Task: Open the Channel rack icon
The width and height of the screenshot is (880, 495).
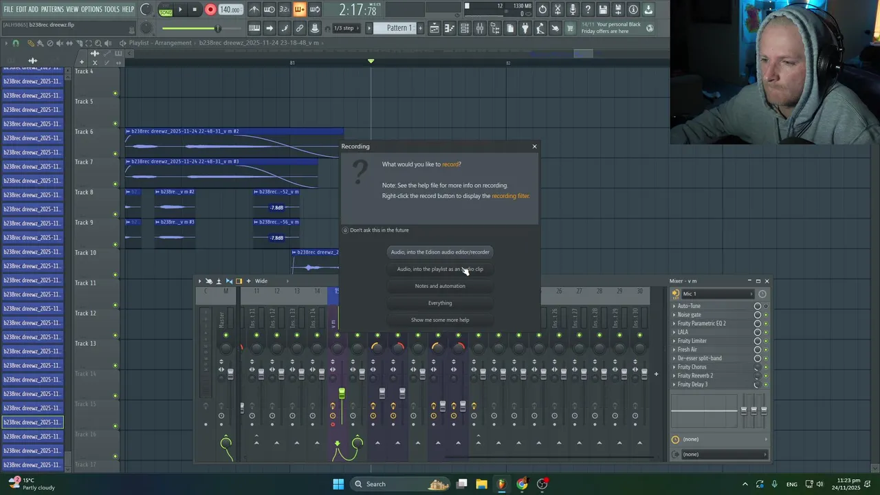Action: (465, 28)
